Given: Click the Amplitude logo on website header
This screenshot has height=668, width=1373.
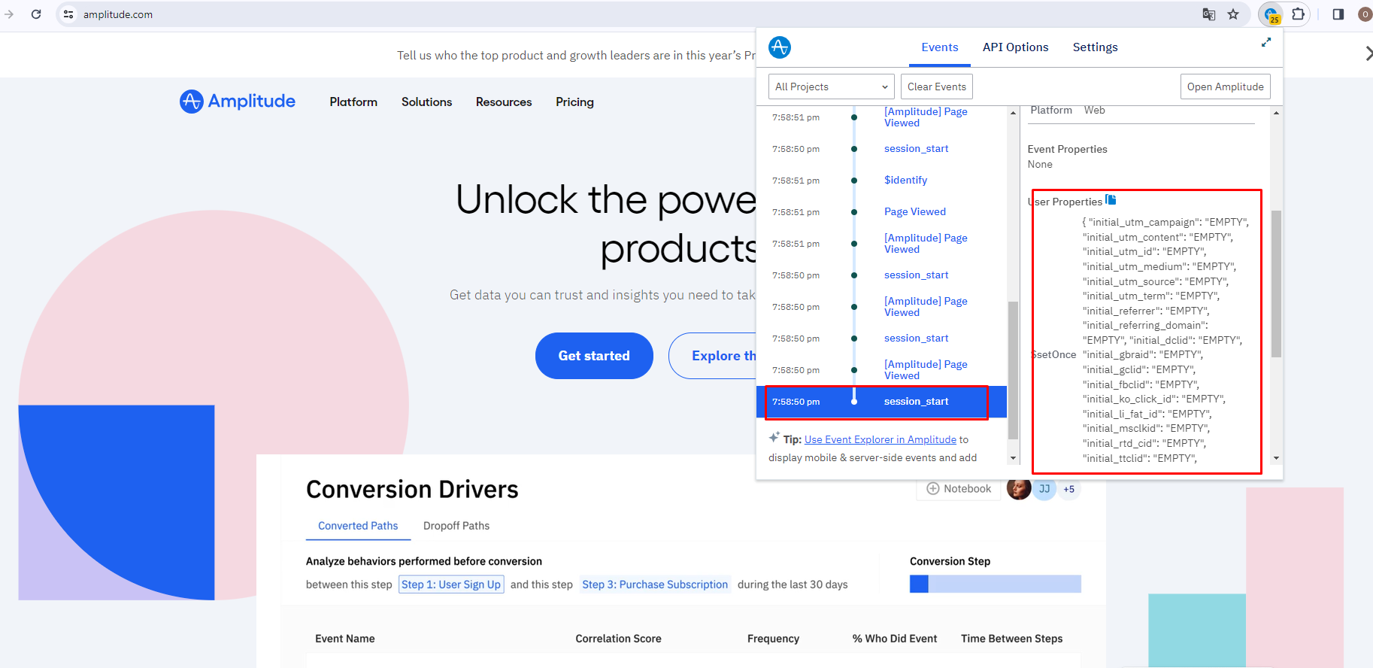Looking at the screenshot, I should click(238, 102).
